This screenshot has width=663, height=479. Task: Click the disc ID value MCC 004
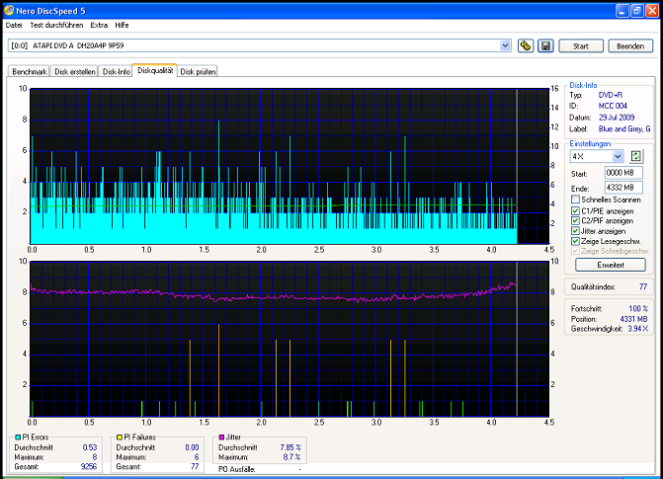613,106
